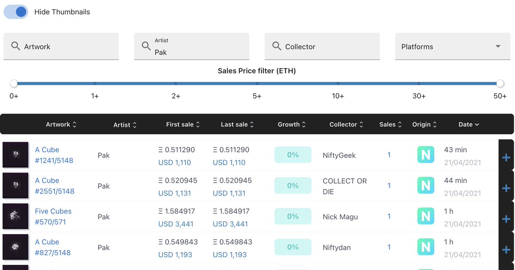Open thumbnail of A Cube #827/5148
The height and width of the screenshot is (270, 515).
[x=15, y=247]
